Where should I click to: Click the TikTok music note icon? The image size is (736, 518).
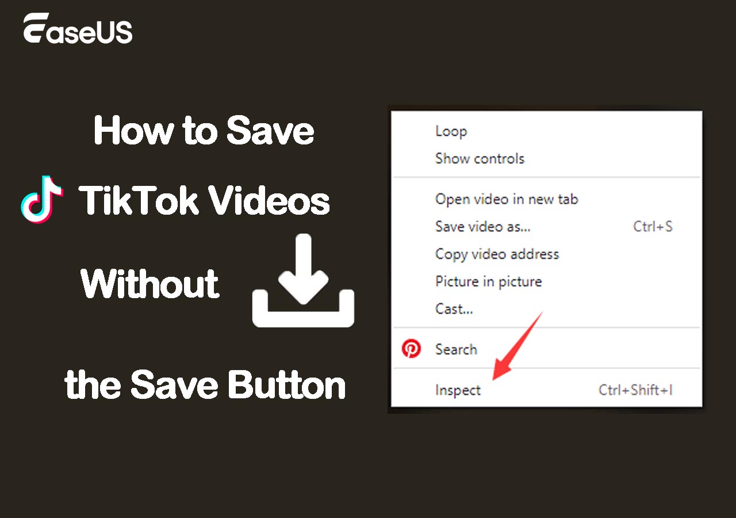42,199
